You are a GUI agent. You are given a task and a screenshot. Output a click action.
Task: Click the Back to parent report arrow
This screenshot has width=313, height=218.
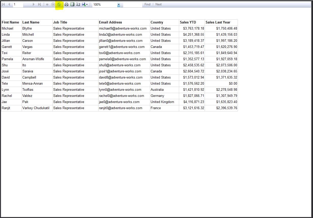click(47, 4)
